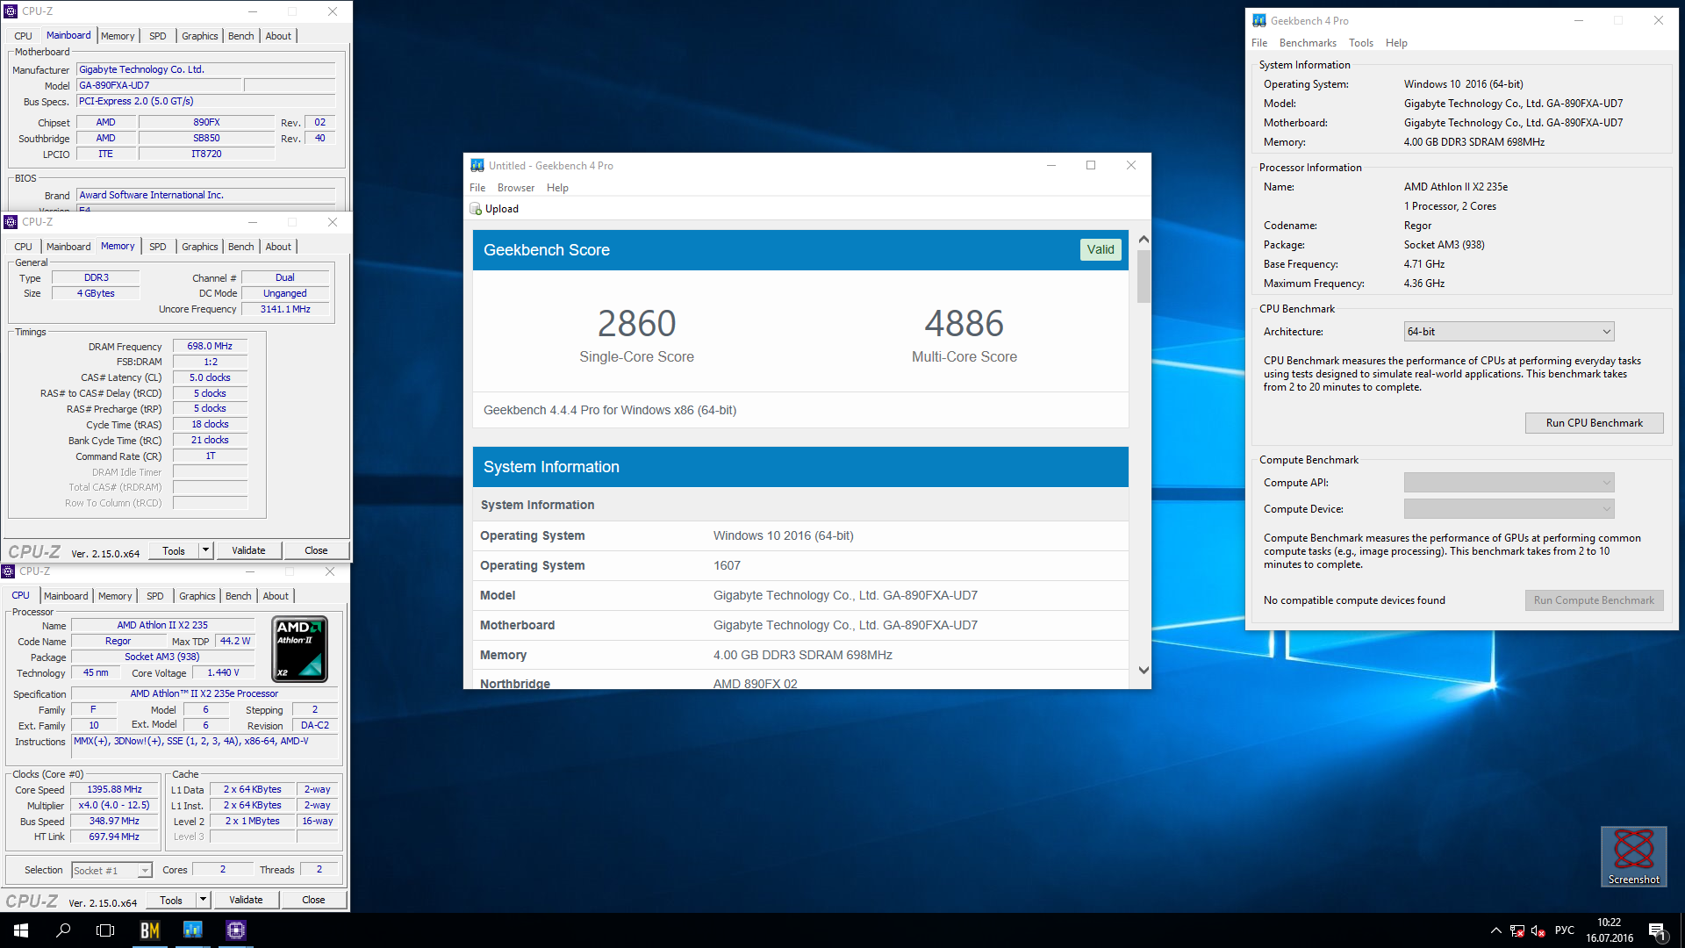
Task: Open Browser menu in Untitled Geekbench window
Action: click(516, 188)
